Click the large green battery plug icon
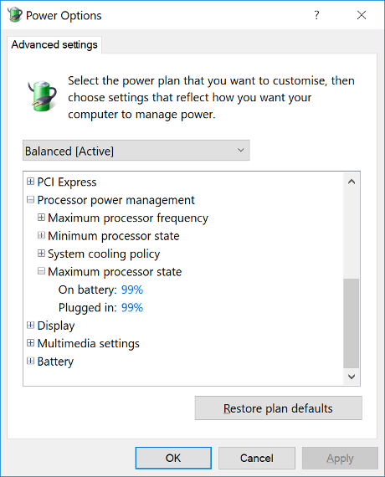The height and width of the screenshot is (477, 385). click(42, 96)
